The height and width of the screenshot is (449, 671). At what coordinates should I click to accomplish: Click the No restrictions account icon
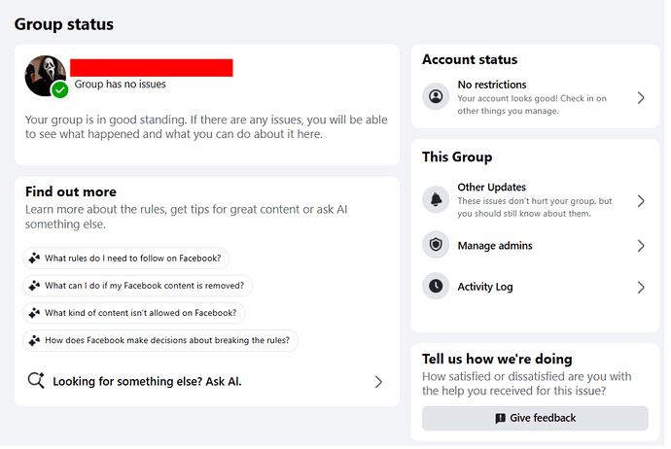(x=436, y=97)
